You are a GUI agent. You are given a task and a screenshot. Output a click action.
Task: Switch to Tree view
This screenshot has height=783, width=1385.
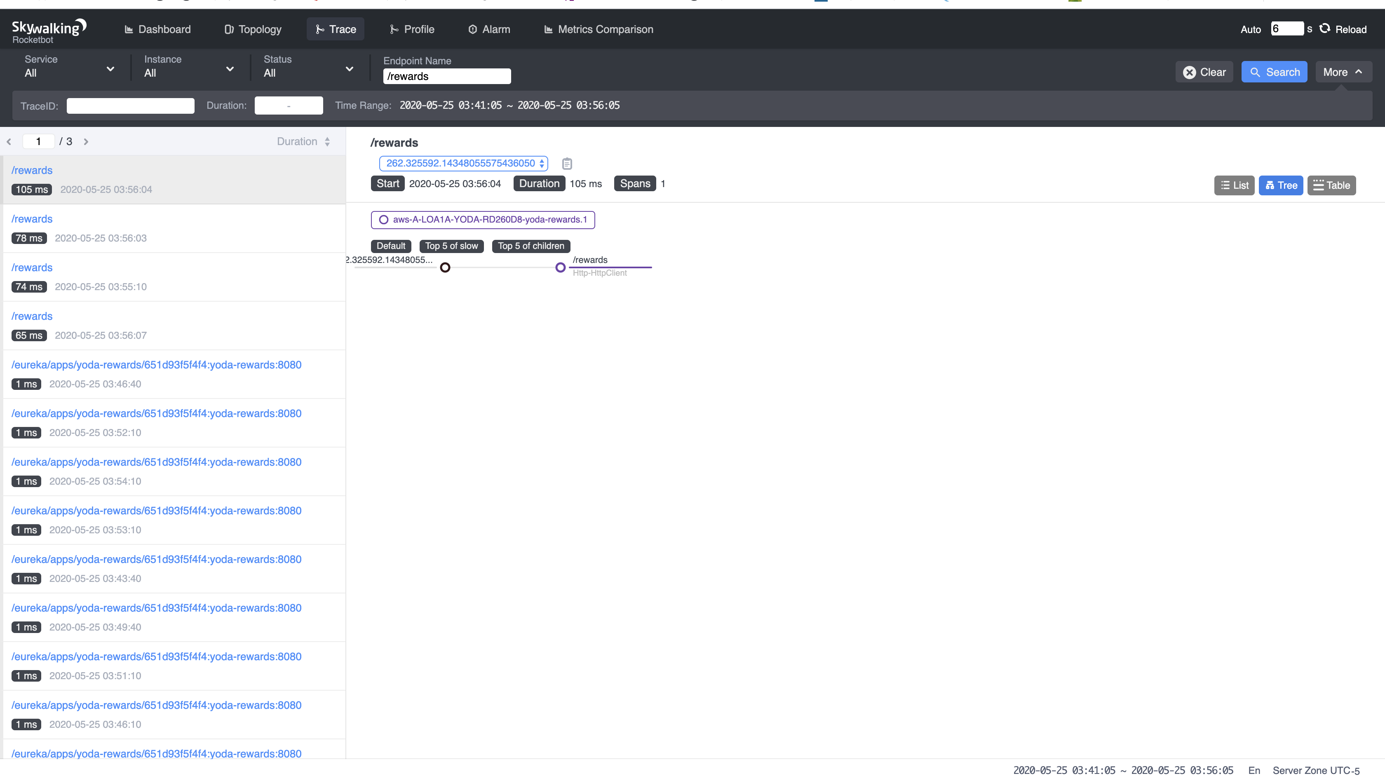point(1281,185)
